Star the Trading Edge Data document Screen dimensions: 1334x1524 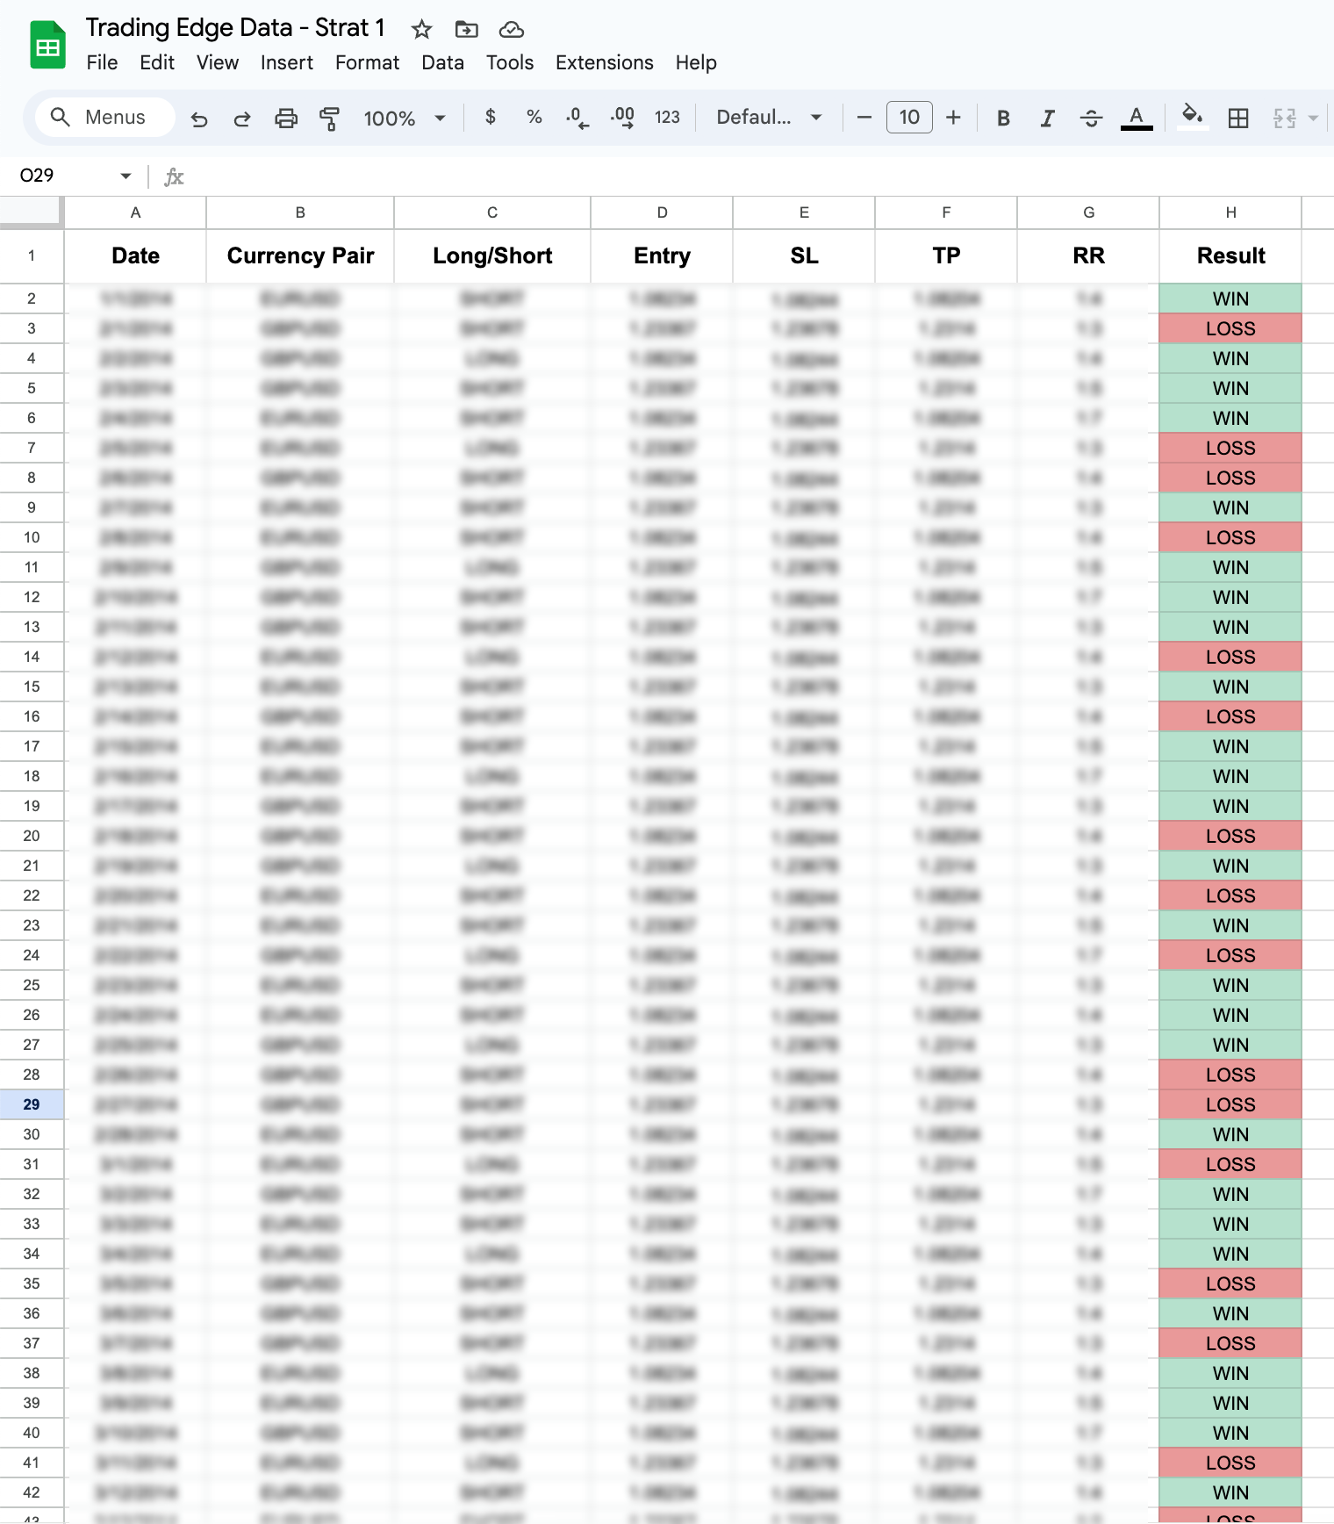click(x=422, y=30)
